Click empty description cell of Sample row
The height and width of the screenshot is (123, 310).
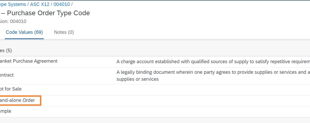tap(207, 112)
